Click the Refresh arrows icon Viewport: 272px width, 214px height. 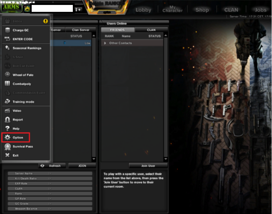pos(42,165)
